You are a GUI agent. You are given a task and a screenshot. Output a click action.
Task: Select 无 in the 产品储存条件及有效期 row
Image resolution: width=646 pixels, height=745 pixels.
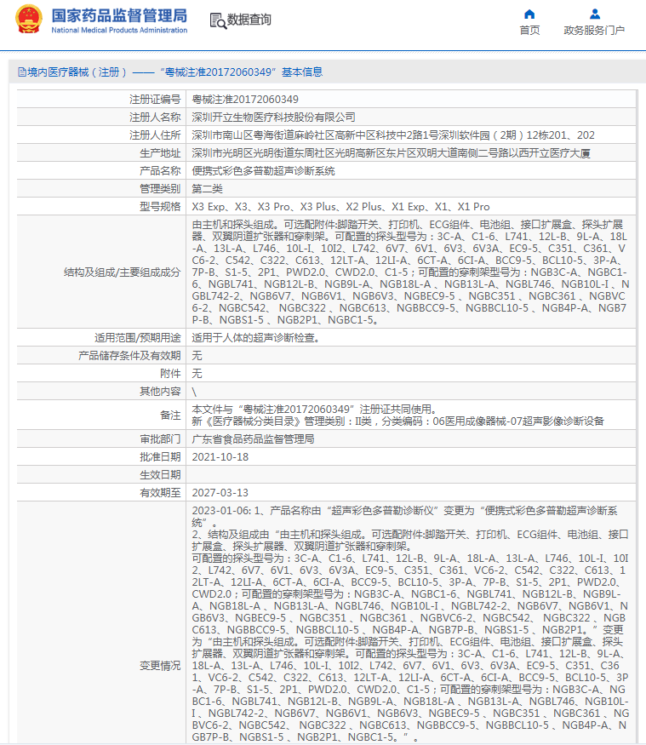(197, 356)
